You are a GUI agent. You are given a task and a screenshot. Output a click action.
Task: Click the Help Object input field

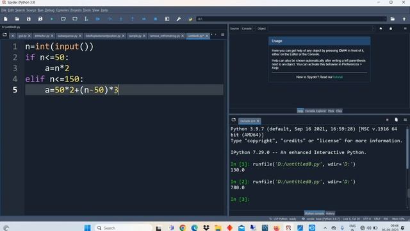pyautogui.click(x=322, y=28)
